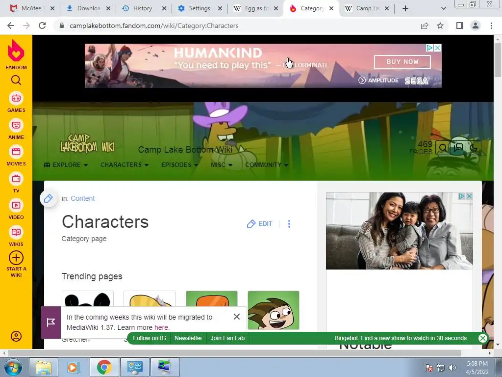View site security lock icon
502x377 pixels.
[62, 26]
